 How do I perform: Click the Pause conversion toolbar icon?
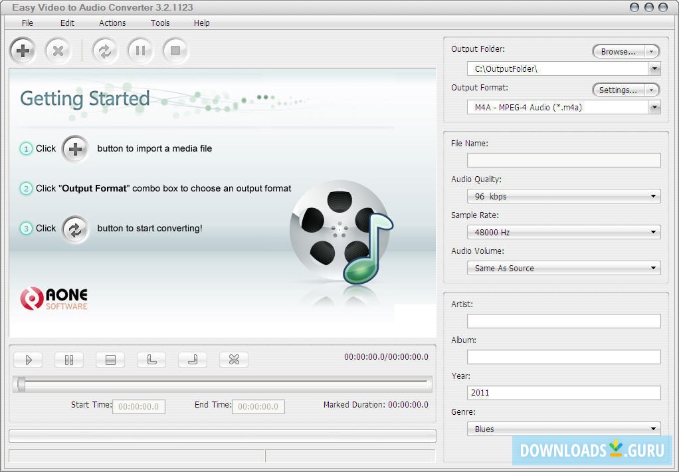coord(140,51)
